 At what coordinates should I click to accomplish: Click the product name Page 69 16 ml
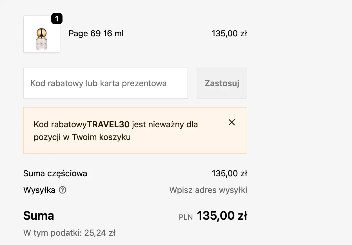96,34
